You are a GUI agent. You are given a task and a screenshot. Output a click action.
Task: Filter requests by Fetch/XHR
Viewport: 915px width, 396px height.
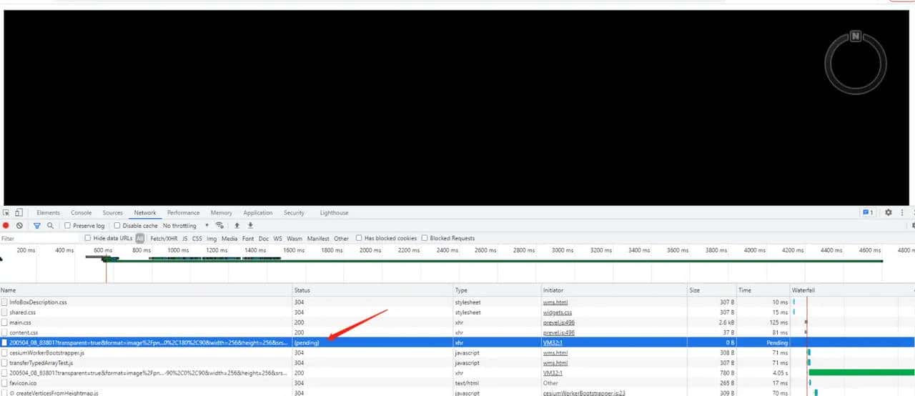[x=164, y=239]
